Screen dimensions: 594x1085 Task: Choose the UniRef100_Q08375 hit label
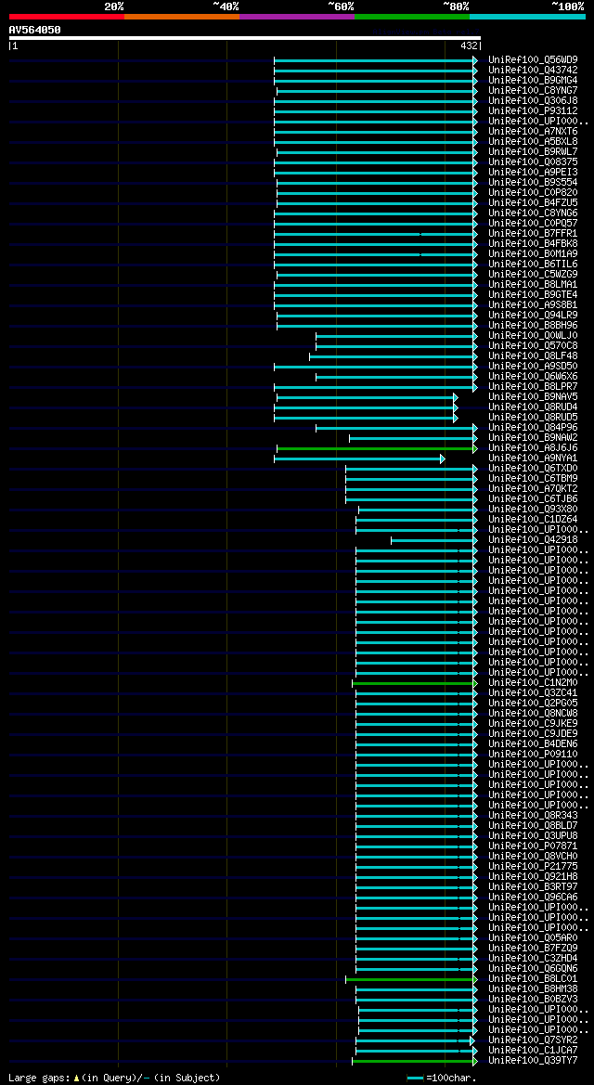pos(533,161)
